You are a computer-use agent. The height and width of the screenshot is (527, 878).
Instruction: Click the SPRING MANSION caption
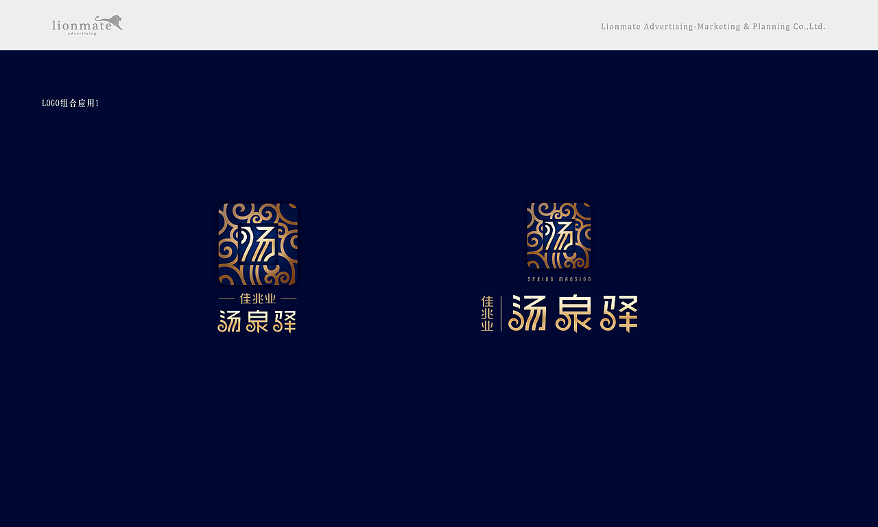(x=559, y=279)
